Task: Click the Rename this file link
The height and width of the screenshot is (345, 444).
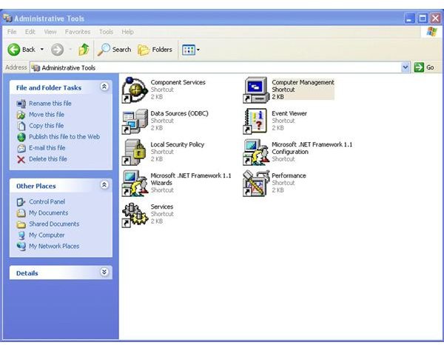Action: (x=50, y=104)
